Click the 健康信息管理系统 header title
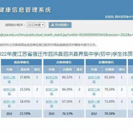The width and height of the screenshot is (133, 133). point(25,10)
